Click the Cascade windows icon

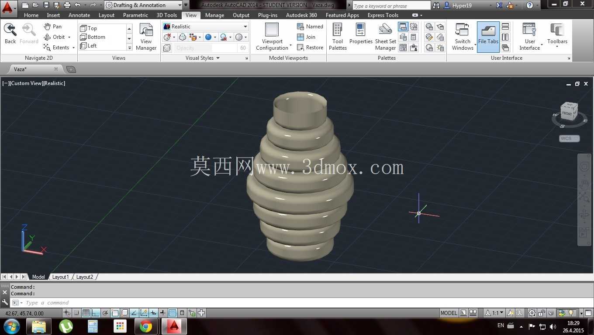505,48
